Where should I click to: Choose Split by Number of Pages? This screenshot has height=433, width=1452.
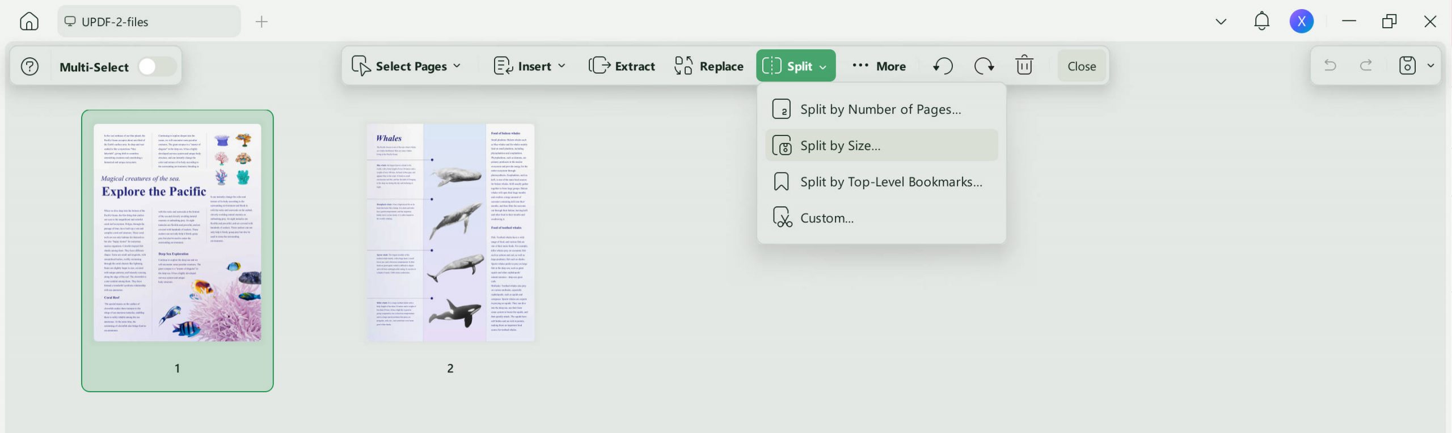(x=881, y=109)
